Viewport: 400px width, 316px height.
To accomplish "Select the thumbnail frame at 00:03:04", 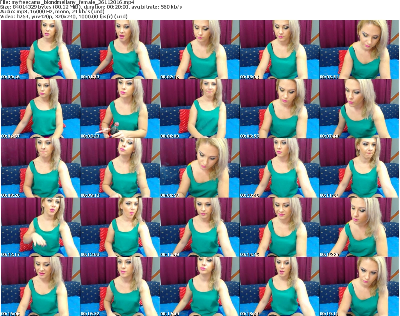I will tap(279, 49).
